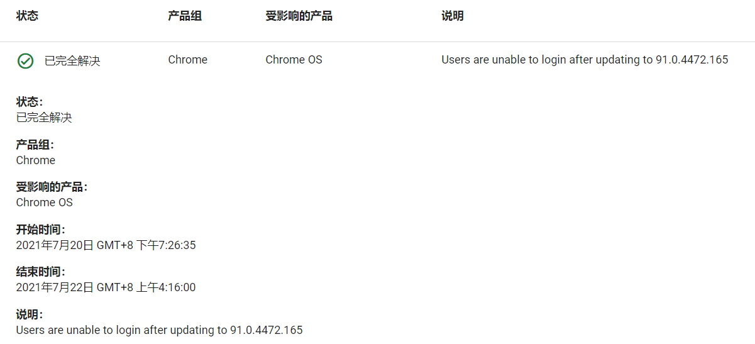Click the 状态: label in details

point(30,102)
